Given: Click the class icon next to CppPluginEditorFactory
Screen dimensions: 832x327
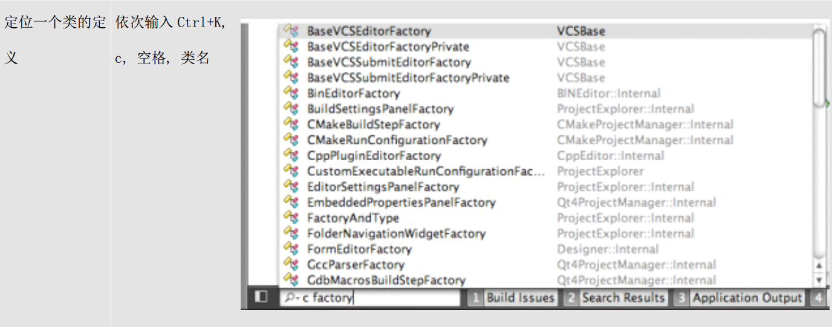Looking at the screenshot, I should [291, 155].
